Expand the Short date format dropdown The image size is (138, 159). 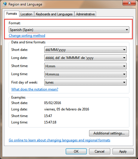pyautogui.click(x=85, y=50)
